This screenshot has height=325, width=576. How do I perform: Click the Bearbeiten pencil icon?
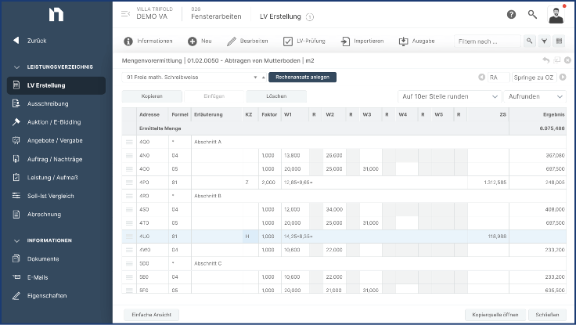[232, 41]
